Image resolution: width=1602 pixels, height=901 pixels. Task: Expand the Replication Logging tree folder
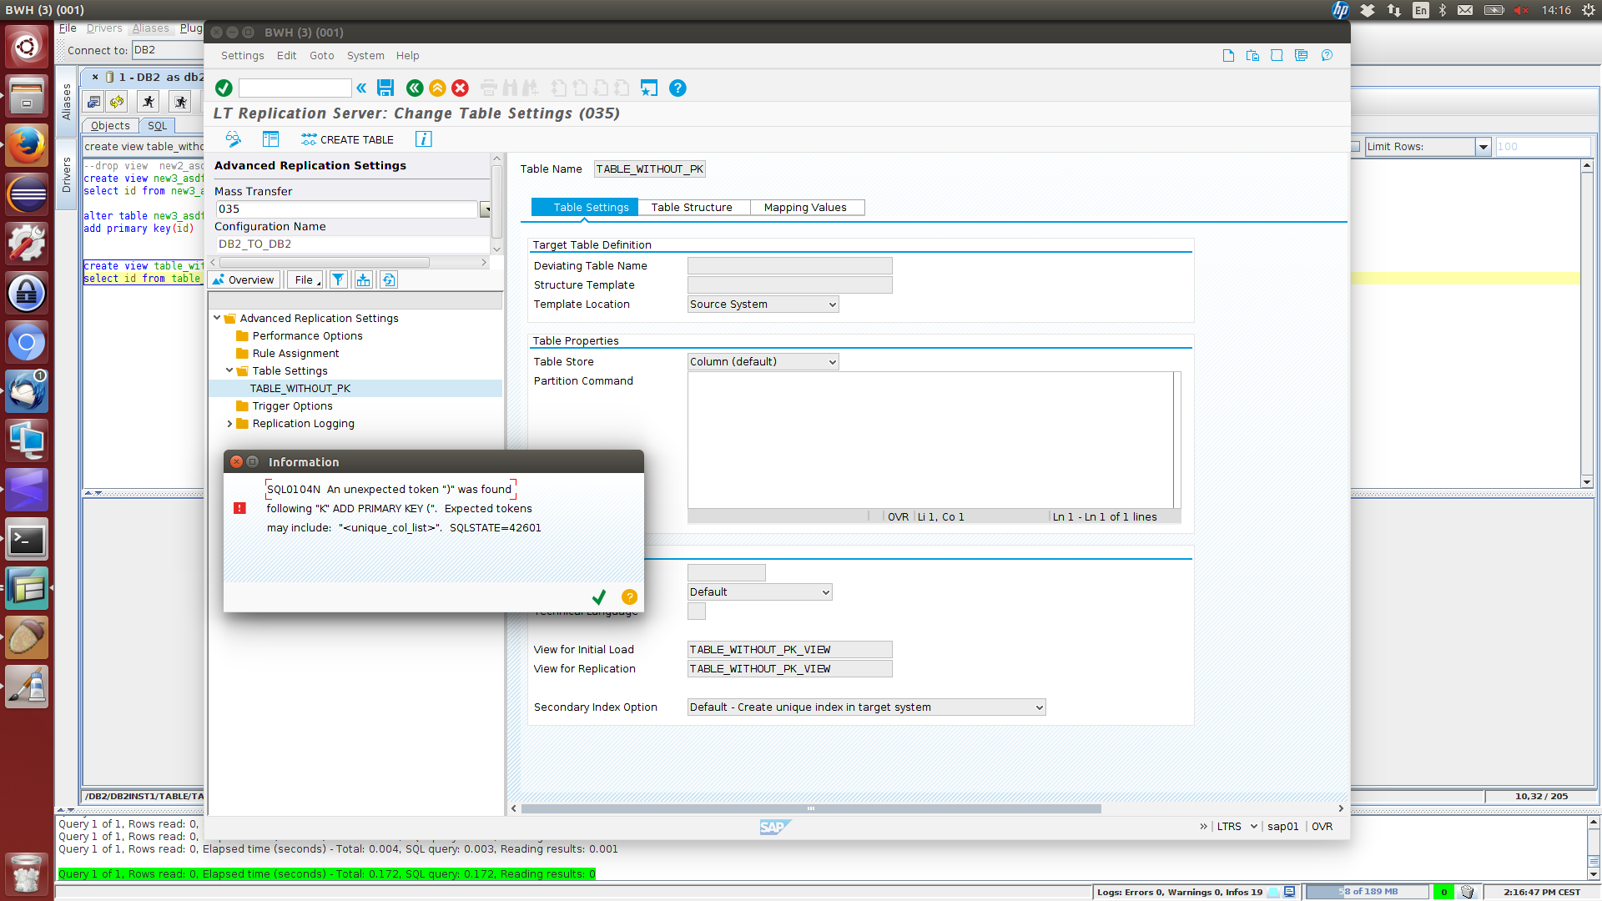point(229,424)
